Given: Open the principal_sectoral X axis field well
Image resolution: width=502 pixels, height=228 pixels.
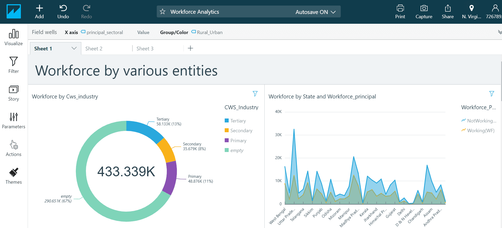Looking at the screenshot, I should pyautogui.click(x=102, y=32).
